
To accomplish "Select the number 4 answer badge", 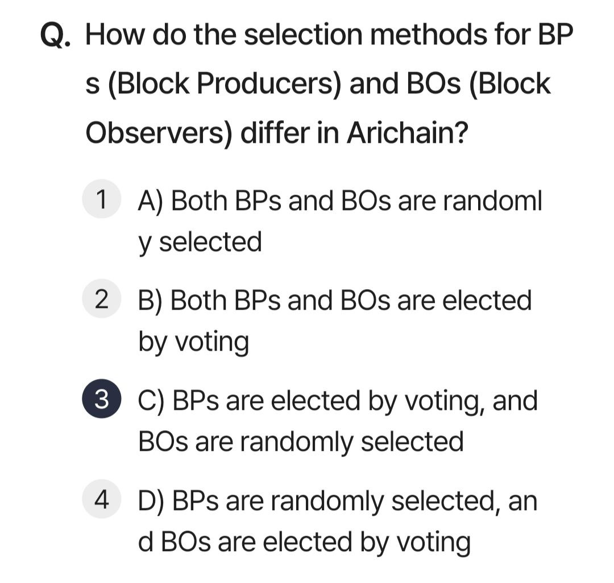I will tap(101, 499).
